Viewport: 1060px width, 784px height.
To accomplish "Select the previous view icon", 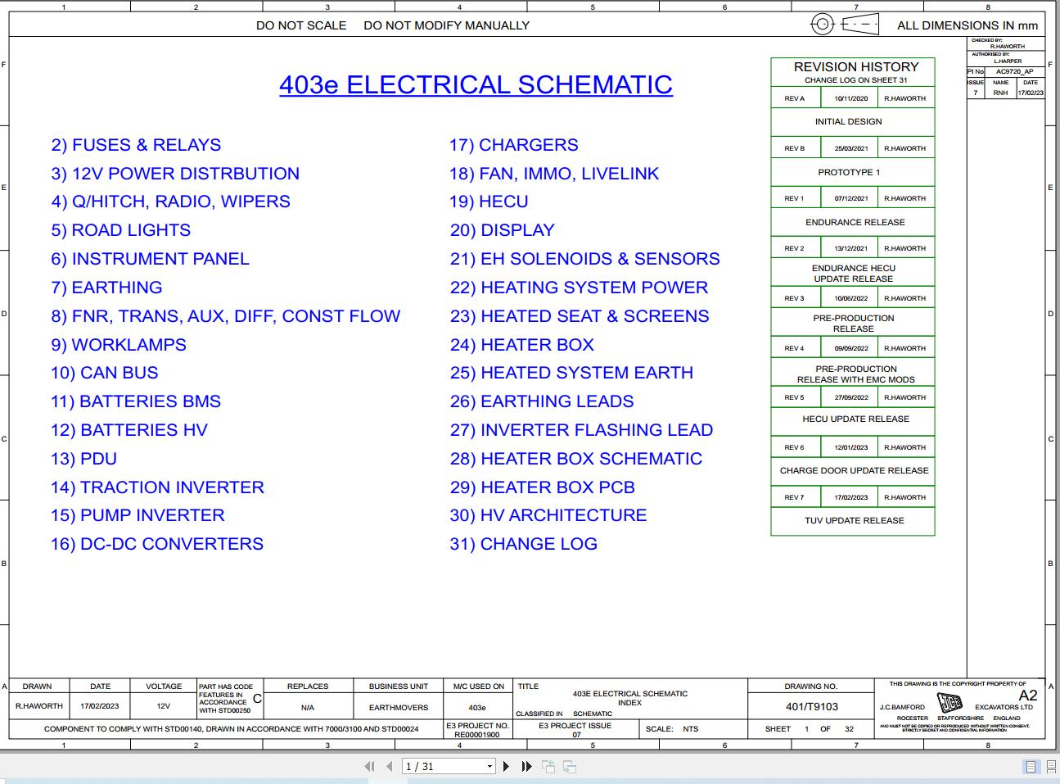I will click(x=548, y=766).
